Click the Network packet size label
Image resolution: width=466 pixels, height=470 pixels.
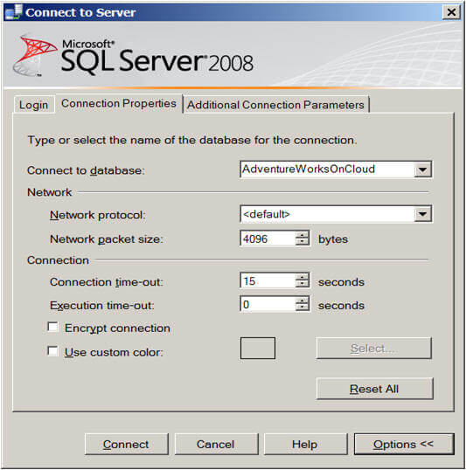[x=106, y=239]
